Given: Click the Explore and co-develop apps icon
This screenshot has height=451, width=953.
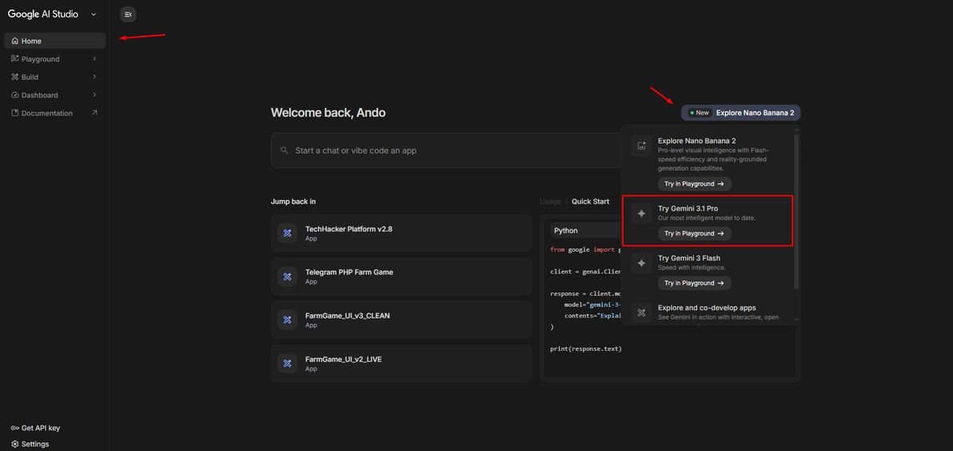Looking at the screenshot, I should pos(642,313).
